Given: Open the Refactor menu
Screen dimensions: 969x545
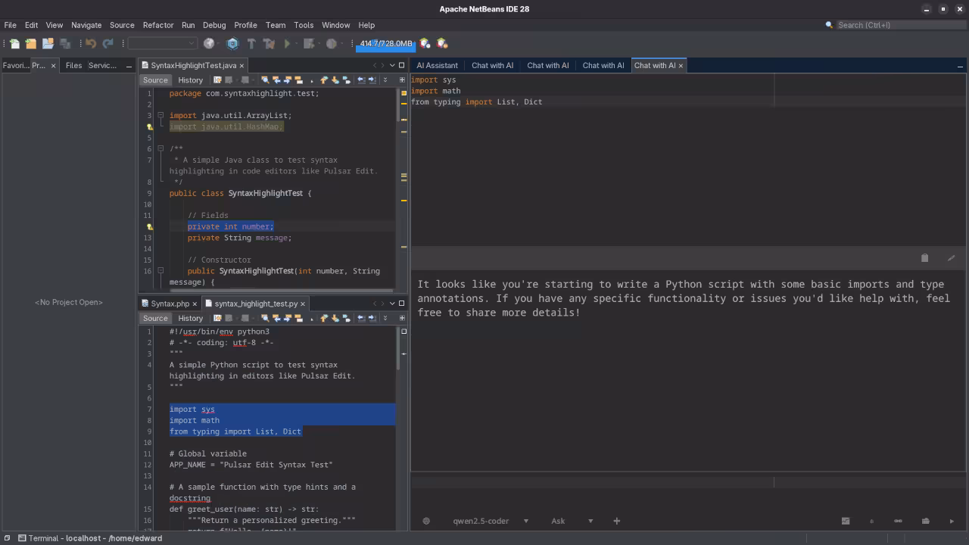Looking at the screenshot, I should coord(158,25).
